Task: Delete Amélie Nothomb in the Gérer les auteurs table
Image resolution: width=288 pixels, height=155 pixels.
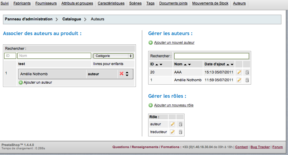Action: pos(247,80)
